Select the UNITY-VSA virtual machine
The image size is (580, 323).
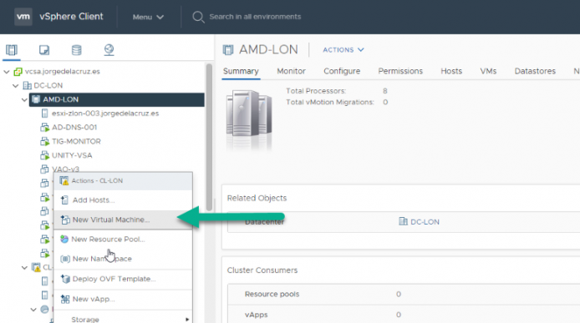coord(72,155)
